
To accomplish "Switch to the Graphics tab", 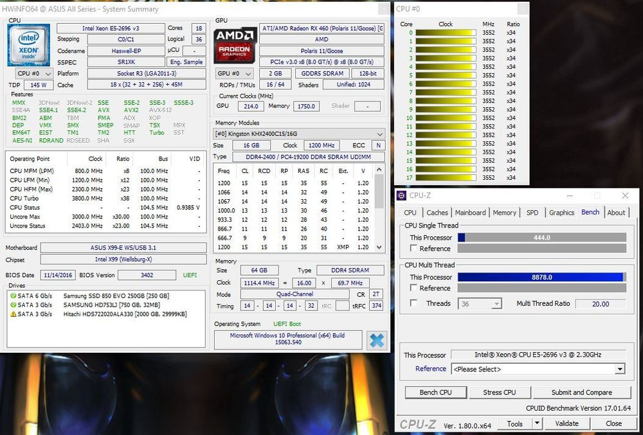I will tap(561, 213).
